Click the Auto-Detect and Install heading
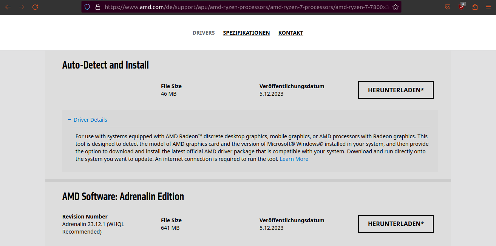This screenshot has height=246, width=496. pyautogui.click(x=105, y=65)
